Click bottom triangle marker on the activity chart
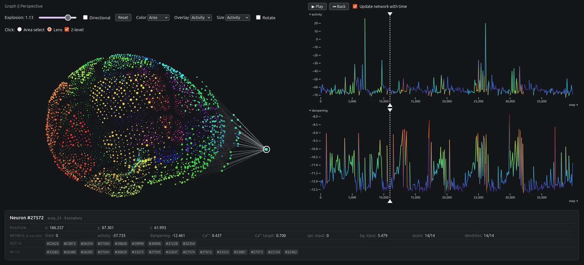 pos(390,105)
